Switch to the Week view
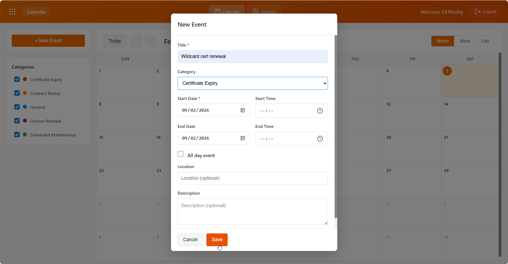This screenshot has width=508, height=264. click(x=465, y=41)
